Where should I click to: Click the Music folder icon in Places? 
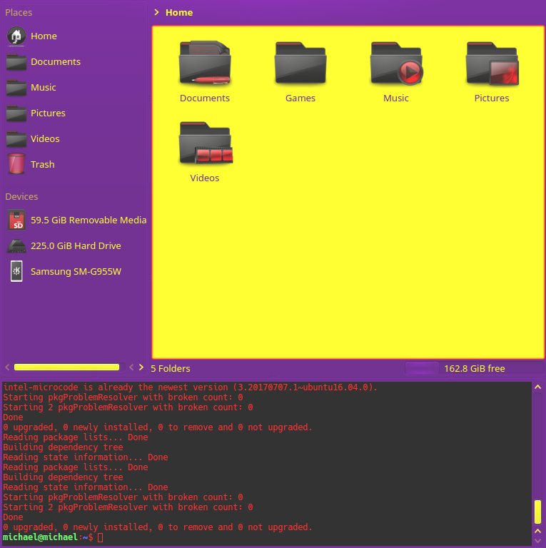pyautogui.click(x=16, y=87)
